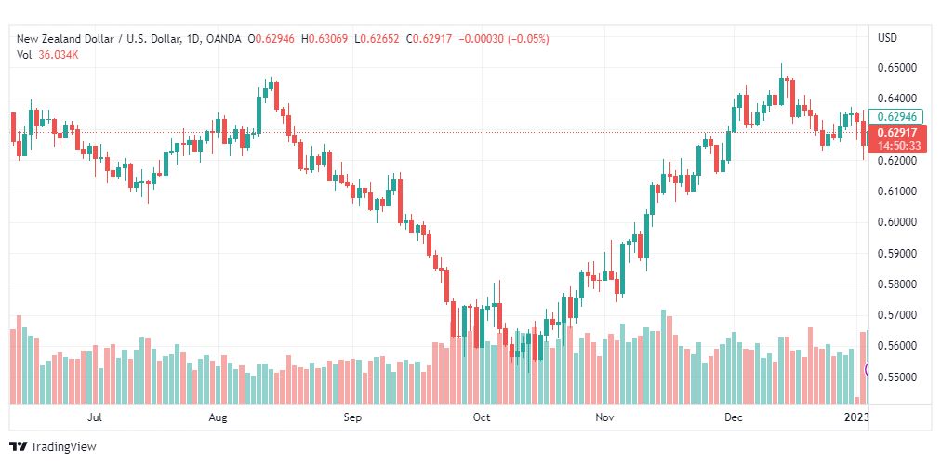Click the 0.60000 level on price scale

point(896,222)
